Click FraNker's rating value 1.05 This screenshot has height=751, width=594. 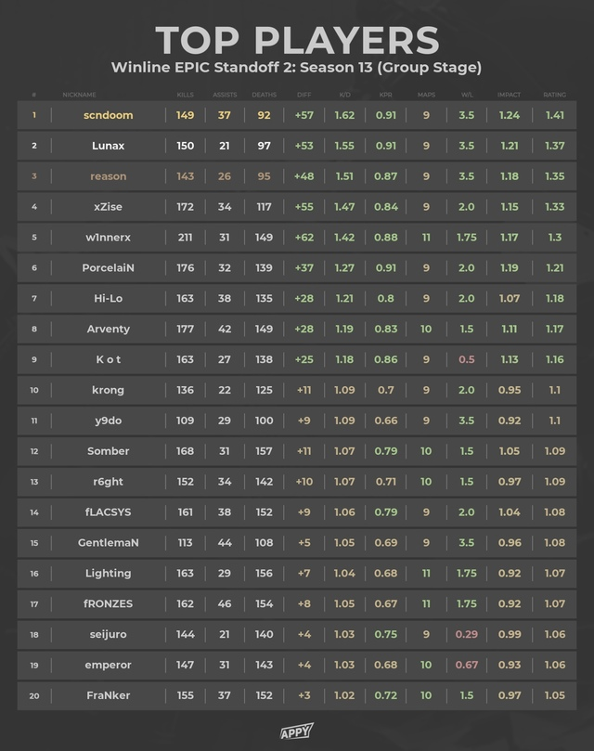555,695
